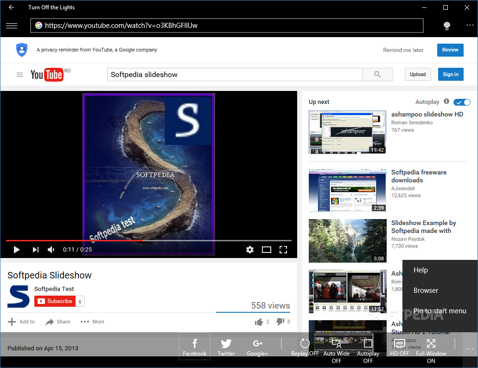Toggle Replay OFF in bottom bar
478x368 pixels.
pos(305,346)
